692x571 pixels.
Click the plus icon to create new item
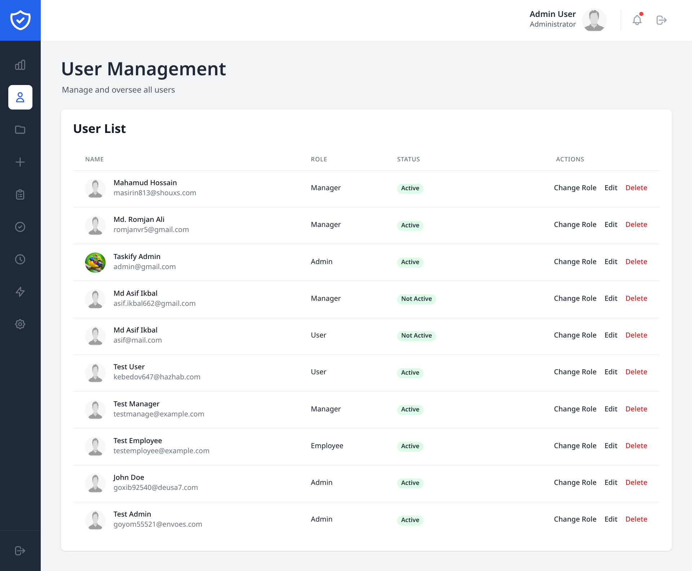click(20, 162)
